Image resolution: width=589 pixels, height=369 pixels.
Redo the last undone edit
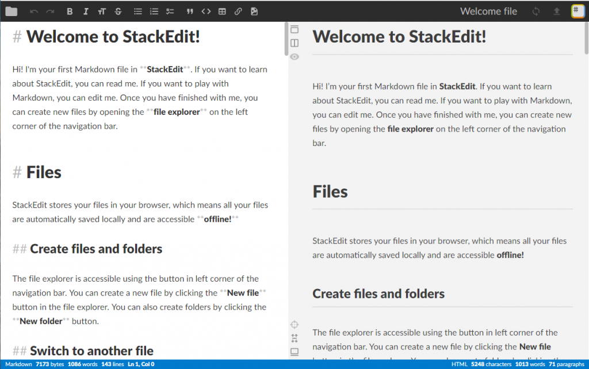tap(50, 11)
